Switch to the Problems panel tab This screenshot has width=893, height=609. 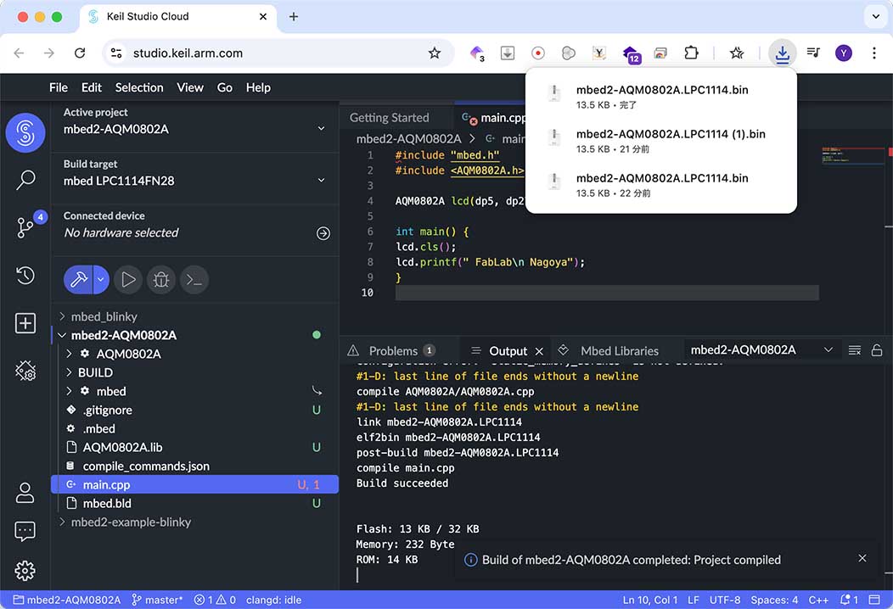[x=393, y=350]
